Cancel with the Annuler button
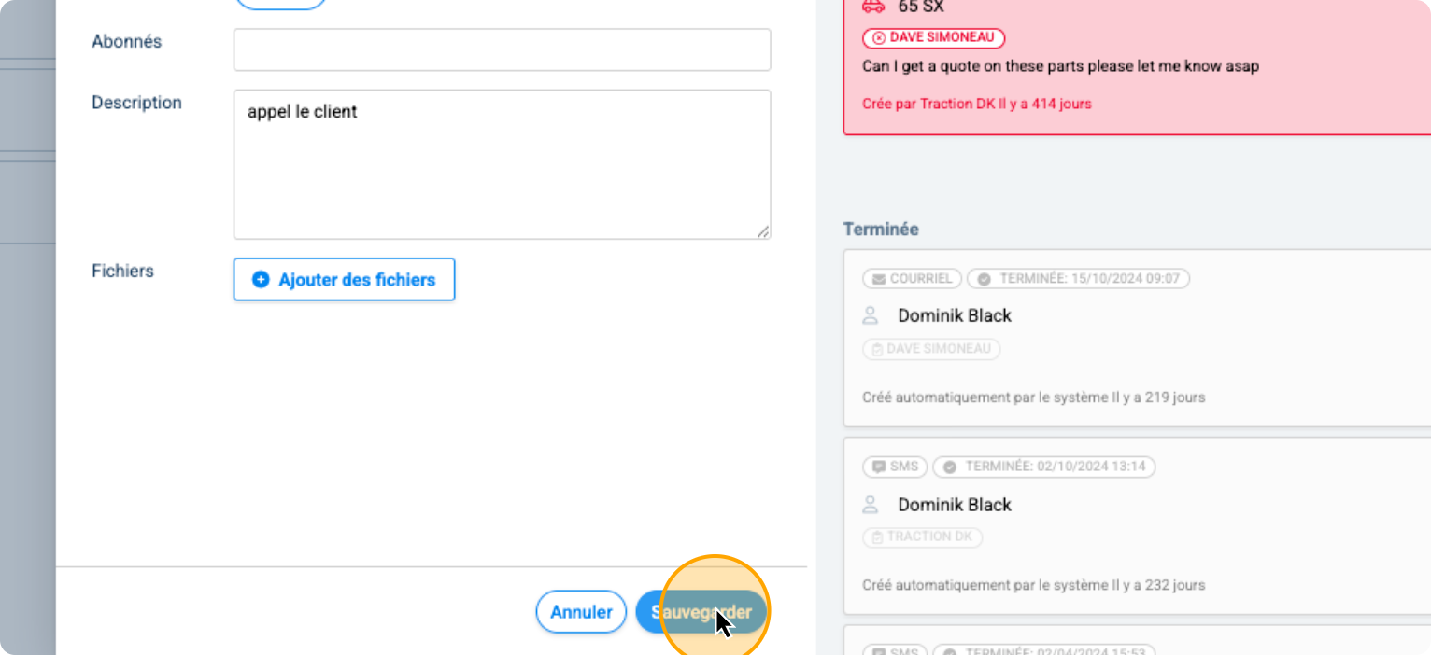Viewport: 1431px width, 655px height. (581, 612)
